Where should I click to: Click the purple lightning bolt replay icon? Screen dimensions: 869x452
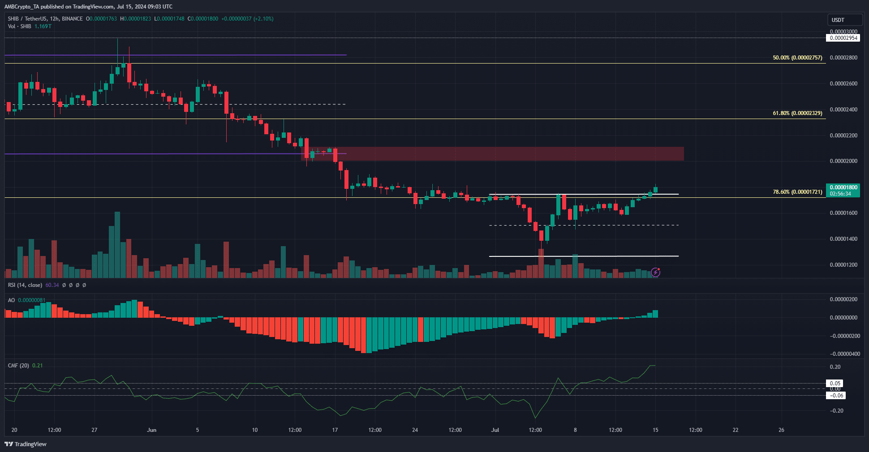[x=655, y=272]
